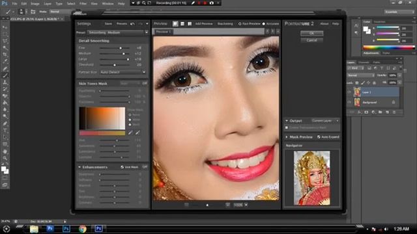Adjust Fine smoothing slider handle

click(x=121, y=48)
